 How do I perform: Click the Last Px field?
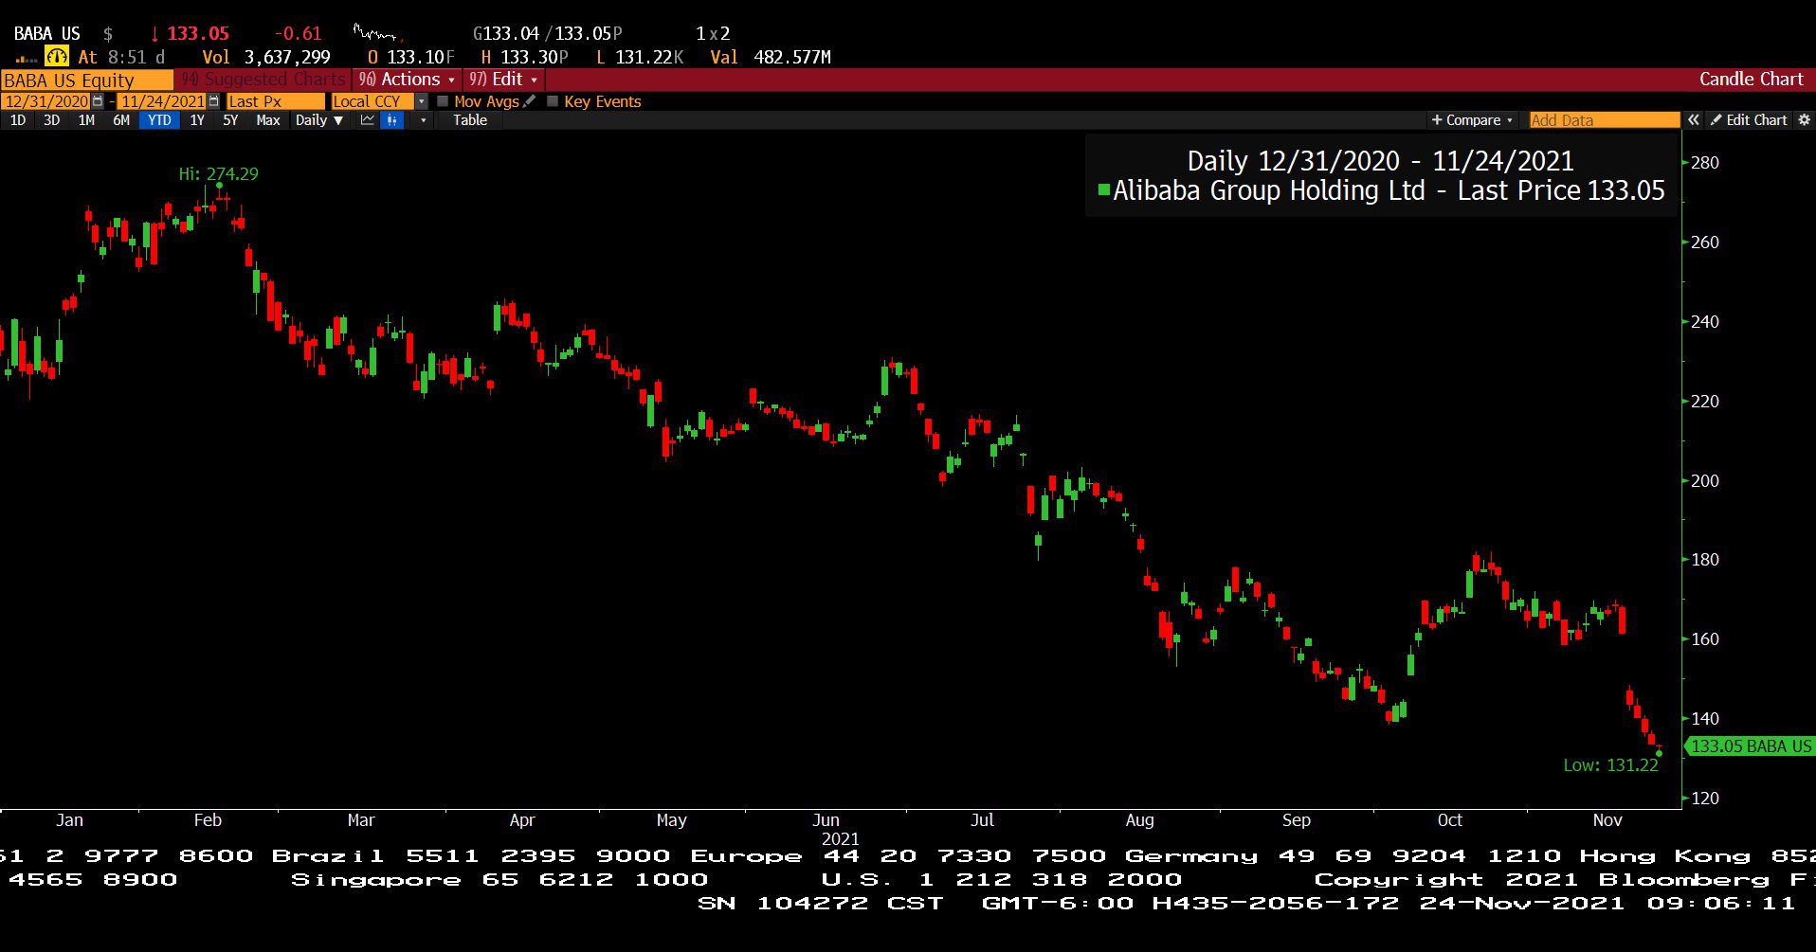click(x=275, y=101)
